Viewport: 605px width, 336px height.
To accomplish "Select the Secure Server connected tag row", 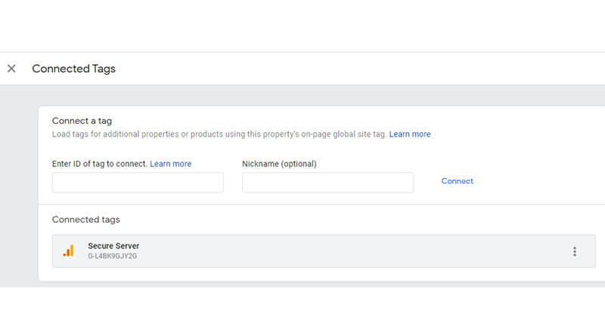I will point(324,251).
